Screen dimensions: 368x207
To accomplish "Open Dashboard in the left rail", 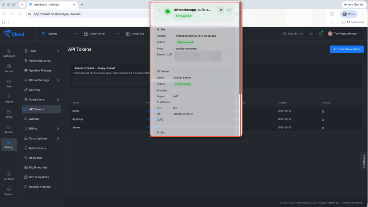I will point(9,53).
